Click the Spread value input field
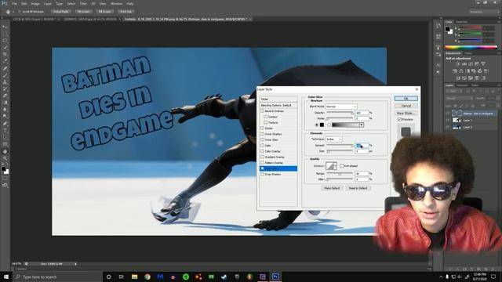This screenshot has width=502, height=282. pyautogui.click(x=362, y=146)
